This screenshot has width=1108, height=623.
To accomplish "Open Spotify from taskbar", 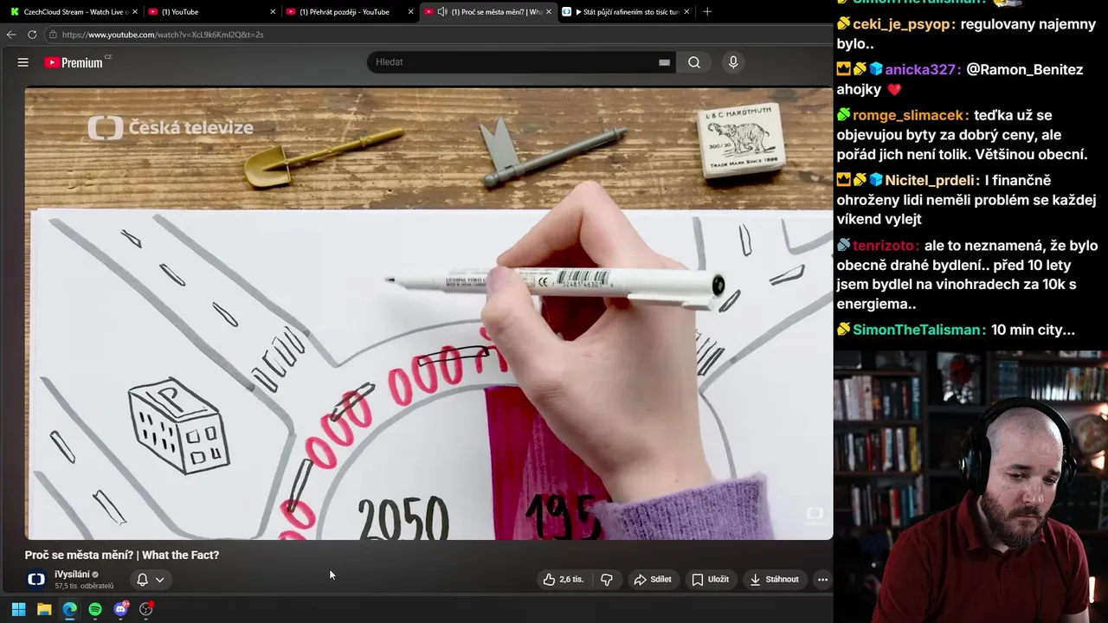I will point(95,609).
